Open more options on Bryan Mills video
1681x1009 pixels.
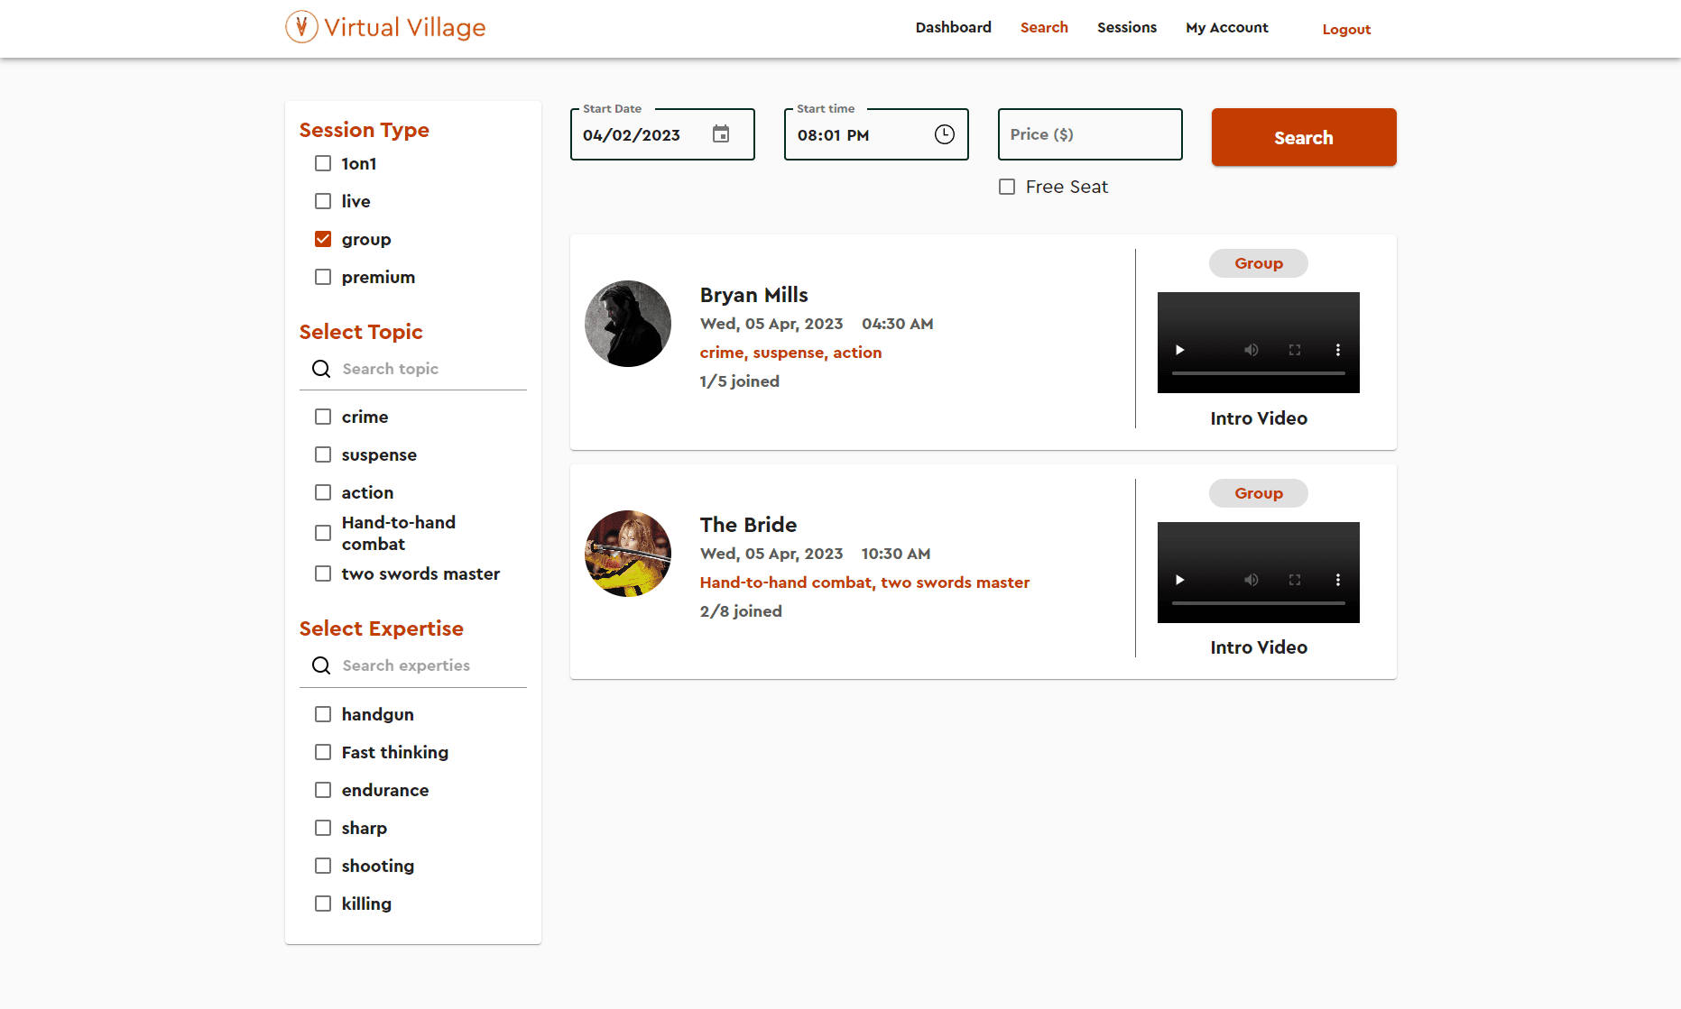(x=1338, y=350)
